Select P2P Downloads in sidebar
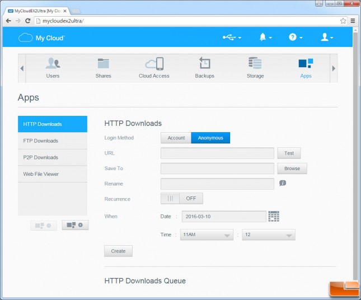The image size is (361, 300). [x=53, y=157]
